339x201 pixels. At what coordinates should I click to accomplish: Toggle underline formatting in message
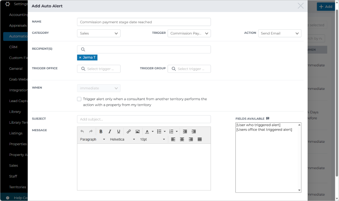tap(118, 131)
